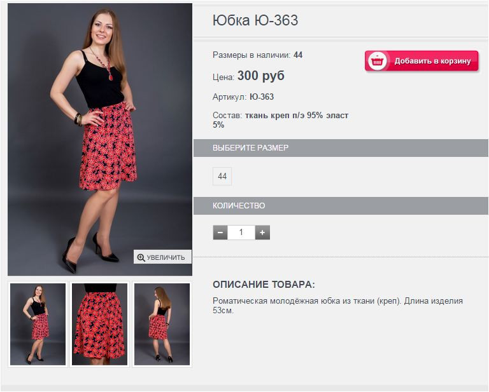Screen dimensions: 489x392
Task: Click the magnifier icon next to УВЕЛИЧИТЬ
Action: coord(141,257)
